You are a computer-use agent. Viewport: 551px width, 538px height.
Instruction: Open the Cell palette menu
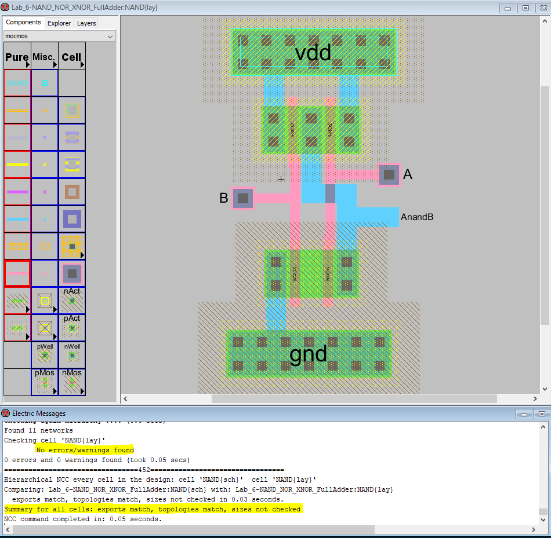click(x=72, y=57)
